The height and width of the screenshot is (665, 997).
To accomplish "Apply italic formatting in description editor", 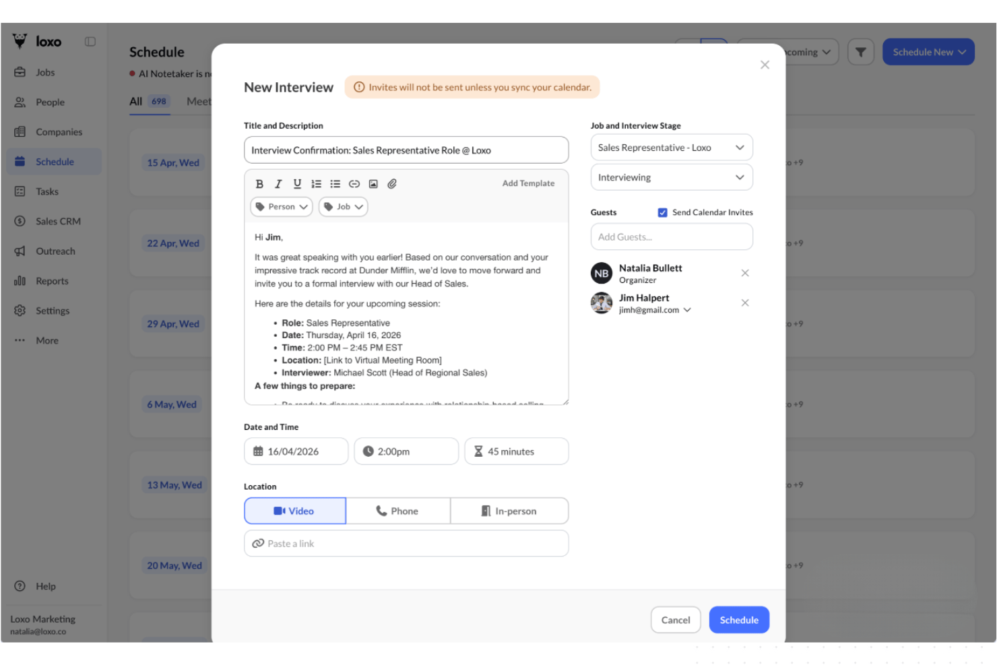I will pos(278,183).
